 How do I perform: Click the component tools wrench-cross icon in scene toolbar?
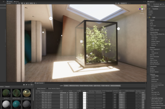pos(116,3)
